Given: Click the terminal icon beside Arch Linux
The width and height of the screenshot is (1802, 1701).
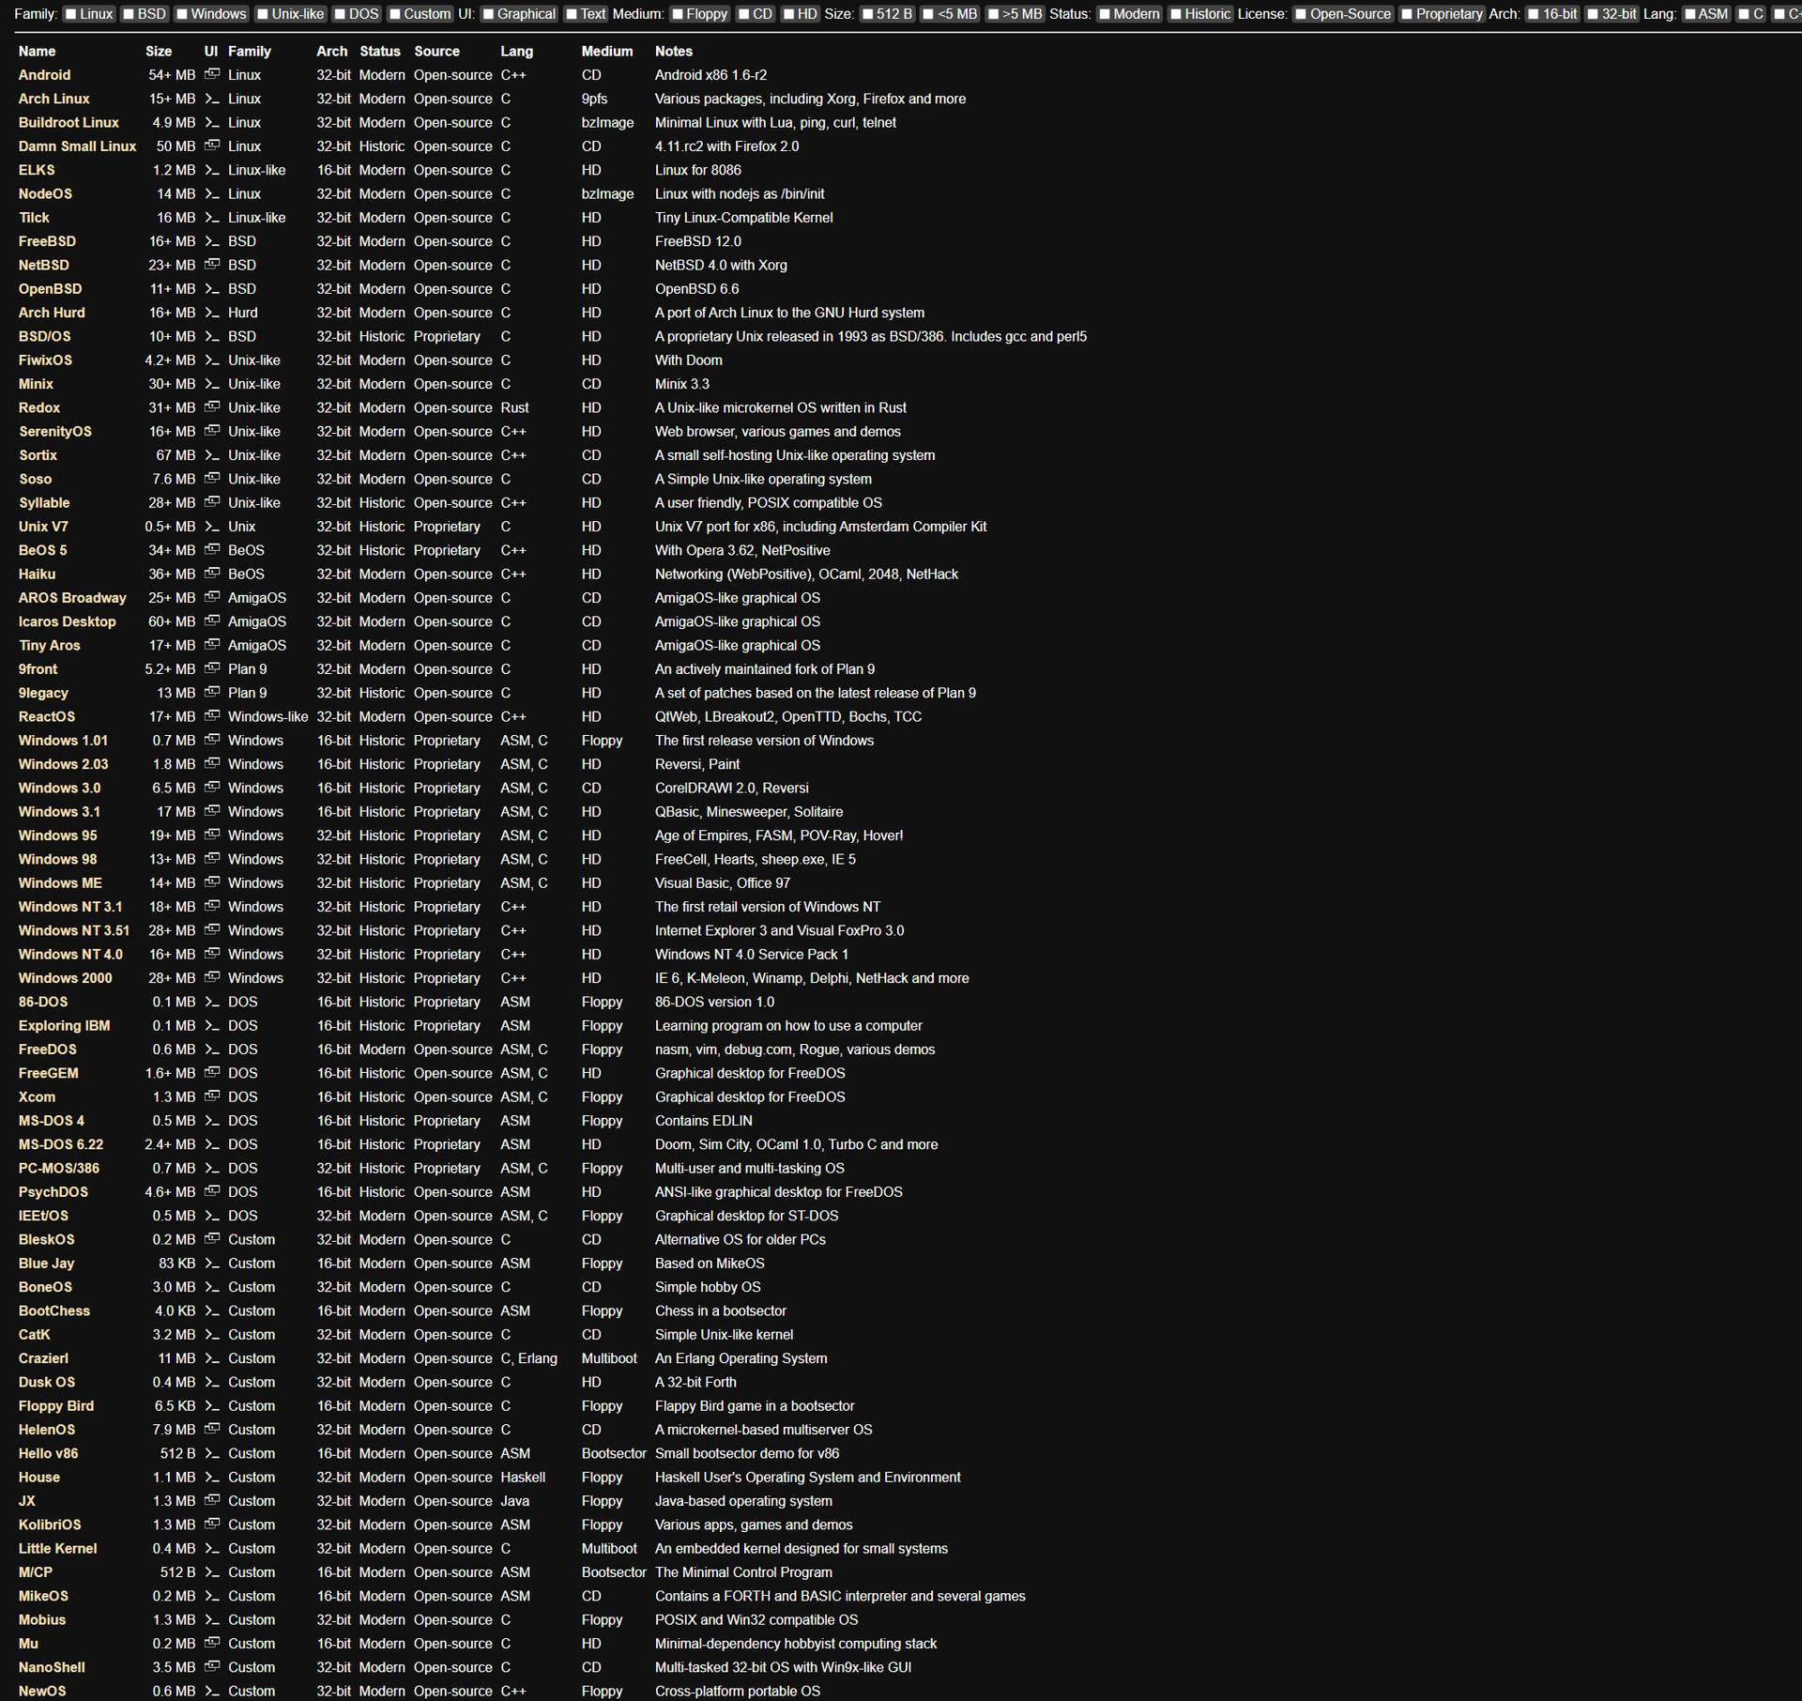Looking at the screenshot, I should (x=212, y=99).
